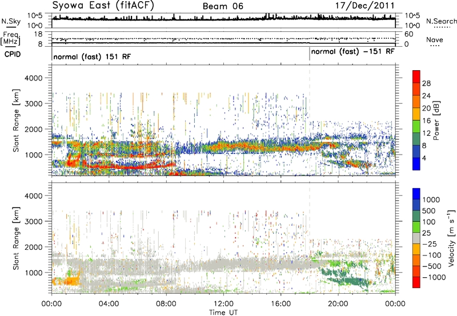This screenshot has width=457, height=316.
Task: Click the "12:00" time tick label
Action: tap(223, 304)
